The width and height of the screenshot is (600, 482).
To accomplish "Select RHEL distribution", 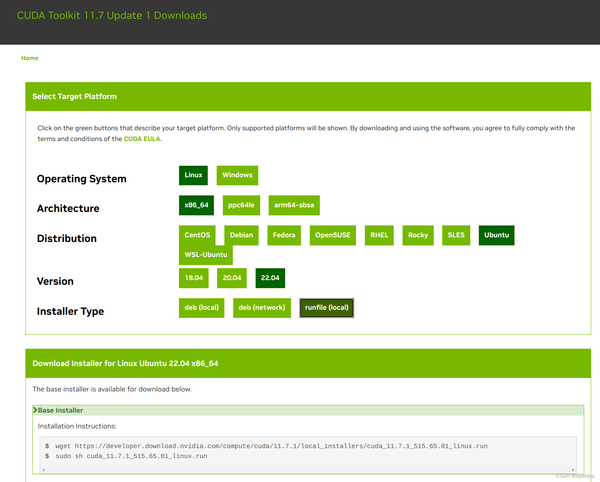I will tap(379, 235).
